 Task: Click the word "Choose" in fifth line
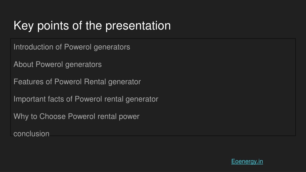click(52, 116)
